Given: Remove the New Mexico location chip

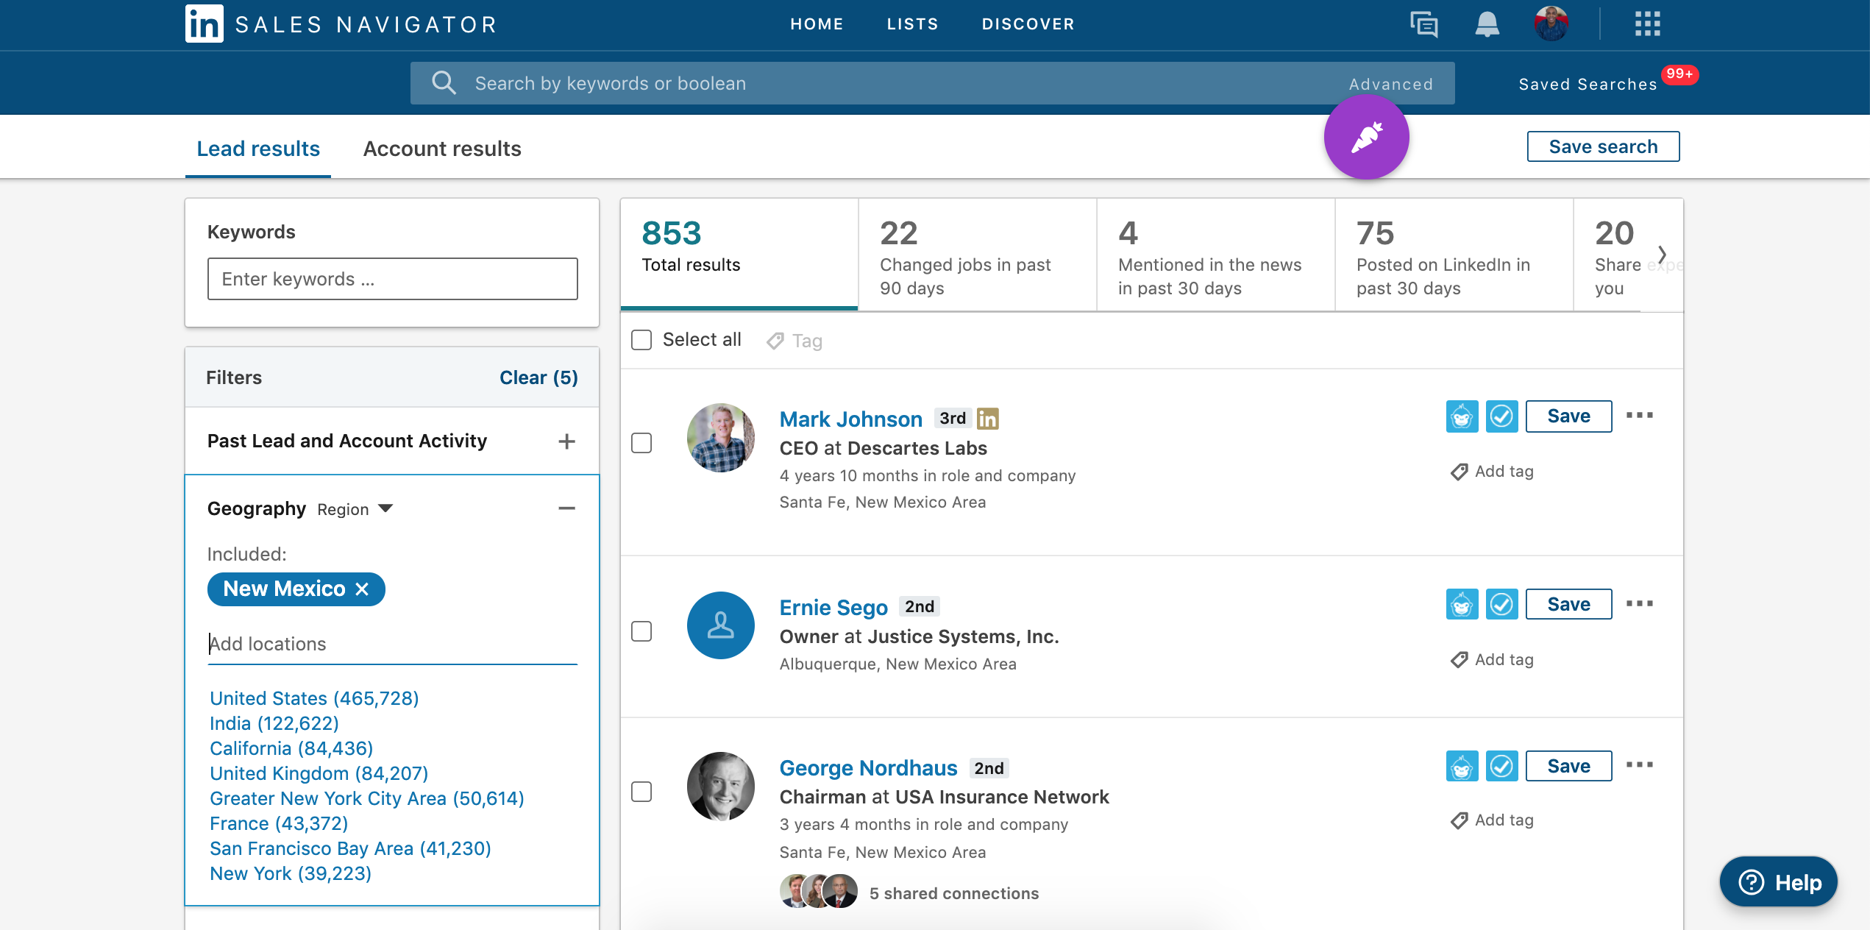Looking at the screenshot, I should 362,589.
